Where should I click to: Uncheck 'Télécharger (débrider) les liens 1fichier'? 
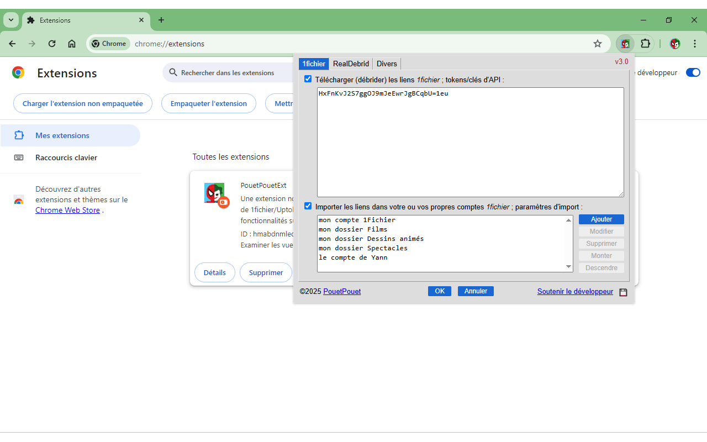pyautogui.click(x=308, y=78)
